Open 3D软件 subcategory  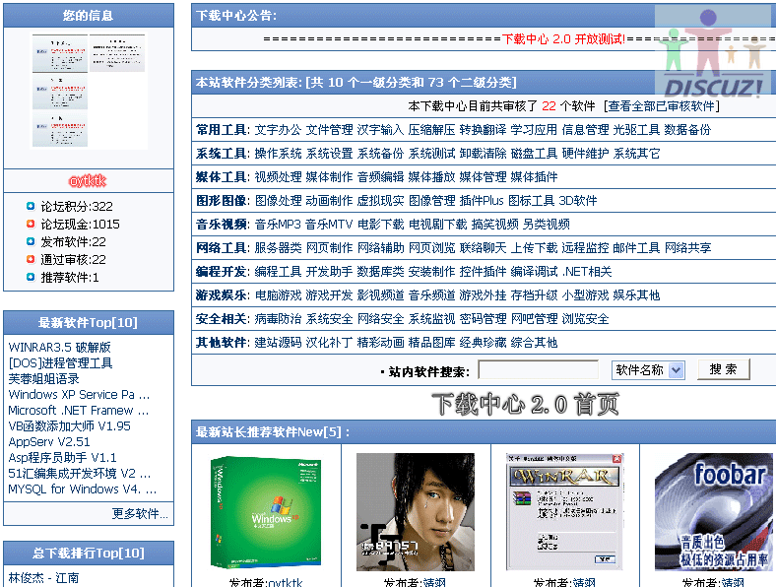pos(578,201)
